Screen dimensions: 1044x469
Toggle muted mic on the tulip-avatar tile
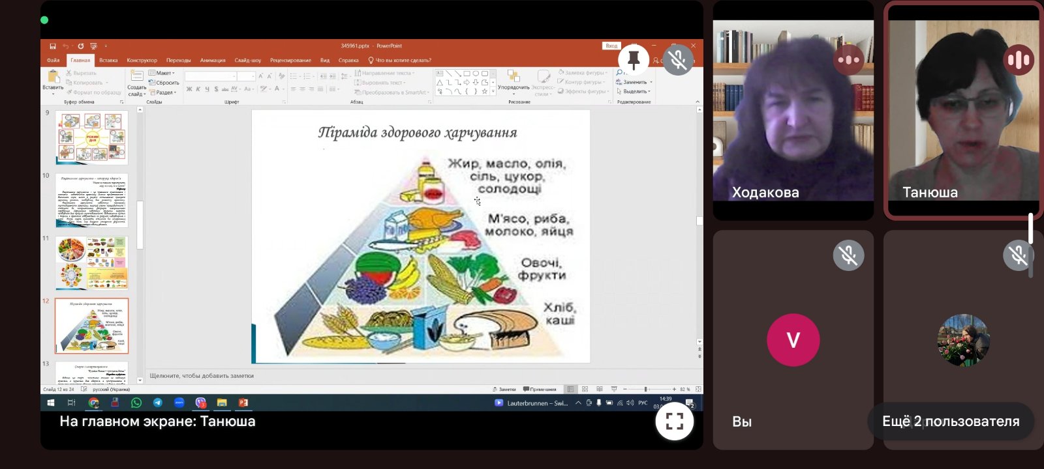(1018, 255)
